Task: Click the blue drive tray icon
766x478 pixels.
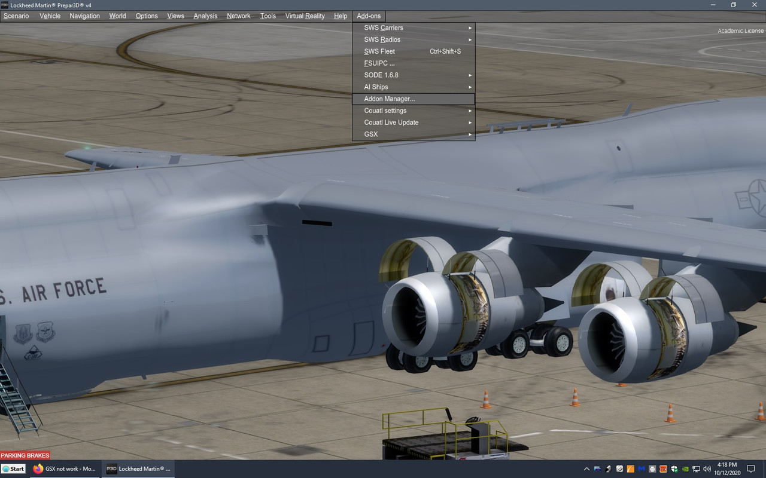Action: [597, 469]
